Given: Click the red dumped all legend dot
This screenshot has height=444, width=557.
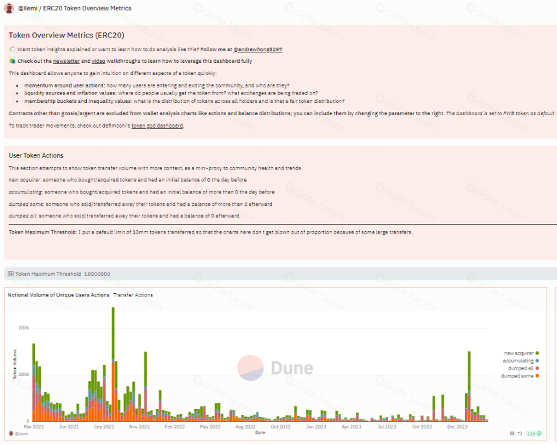Looking at the screenshot, I should point(537,368).
